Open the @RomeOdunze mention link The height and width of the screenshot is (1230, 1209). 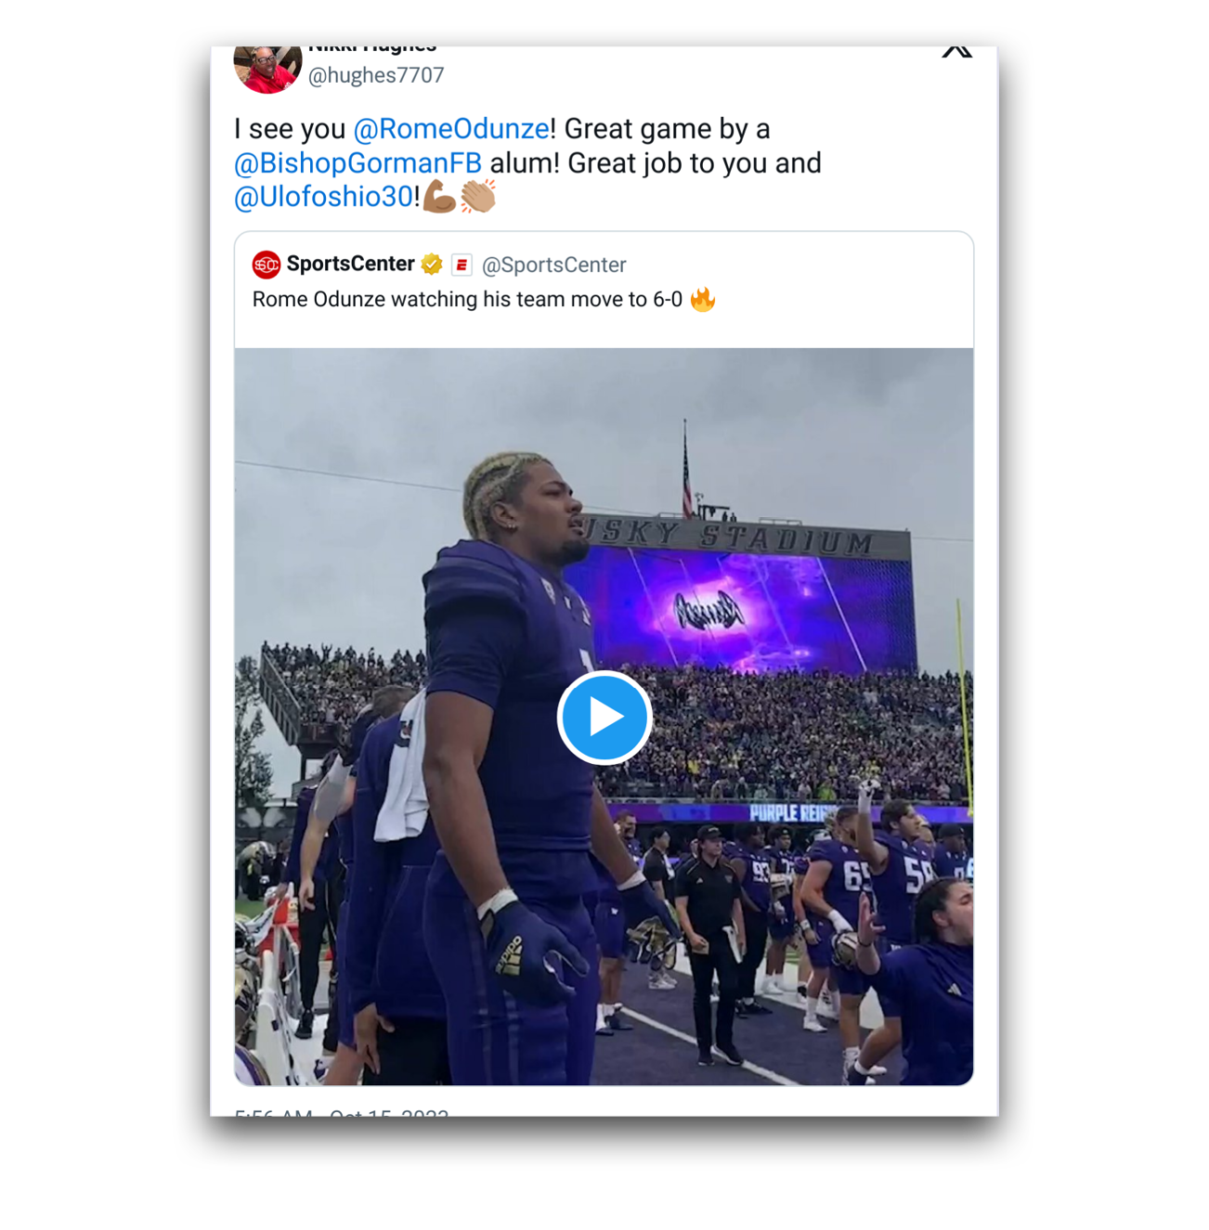coord(451,129)
